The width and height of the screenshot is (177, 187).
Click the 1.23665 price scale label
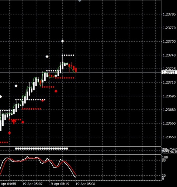click(169, 123)
